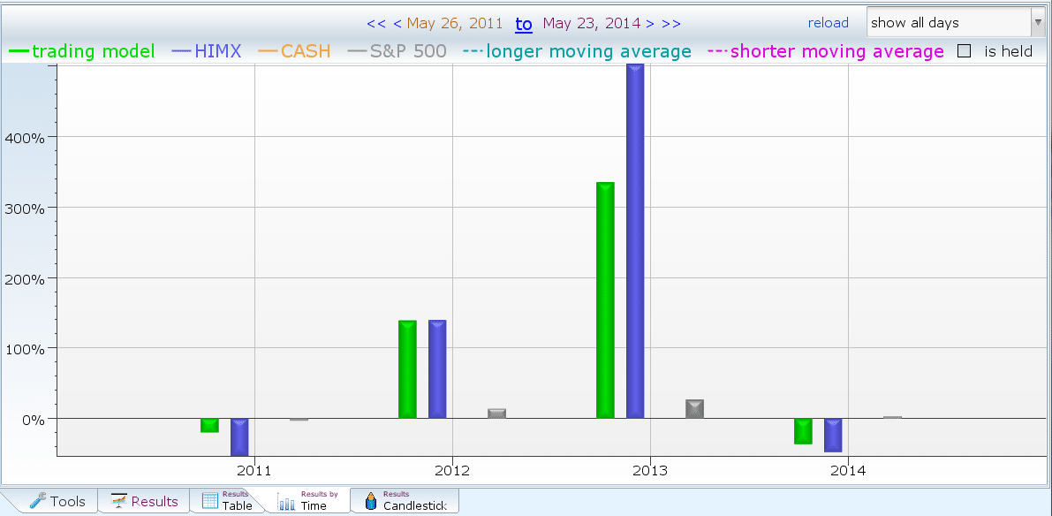This screenshot has width=1052, height=516.
Task: Open the 'show all days' dropdown
Action: coord(955,23)
